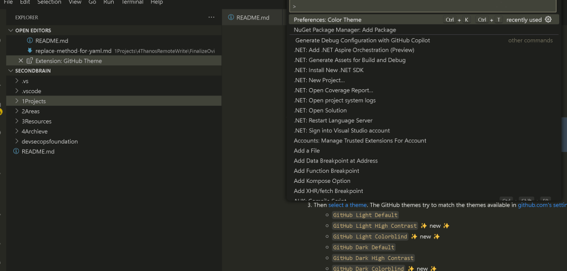The height and width of the screenshot is (271, 567).
Task: Open the View menu
Action: pos(75,2)
